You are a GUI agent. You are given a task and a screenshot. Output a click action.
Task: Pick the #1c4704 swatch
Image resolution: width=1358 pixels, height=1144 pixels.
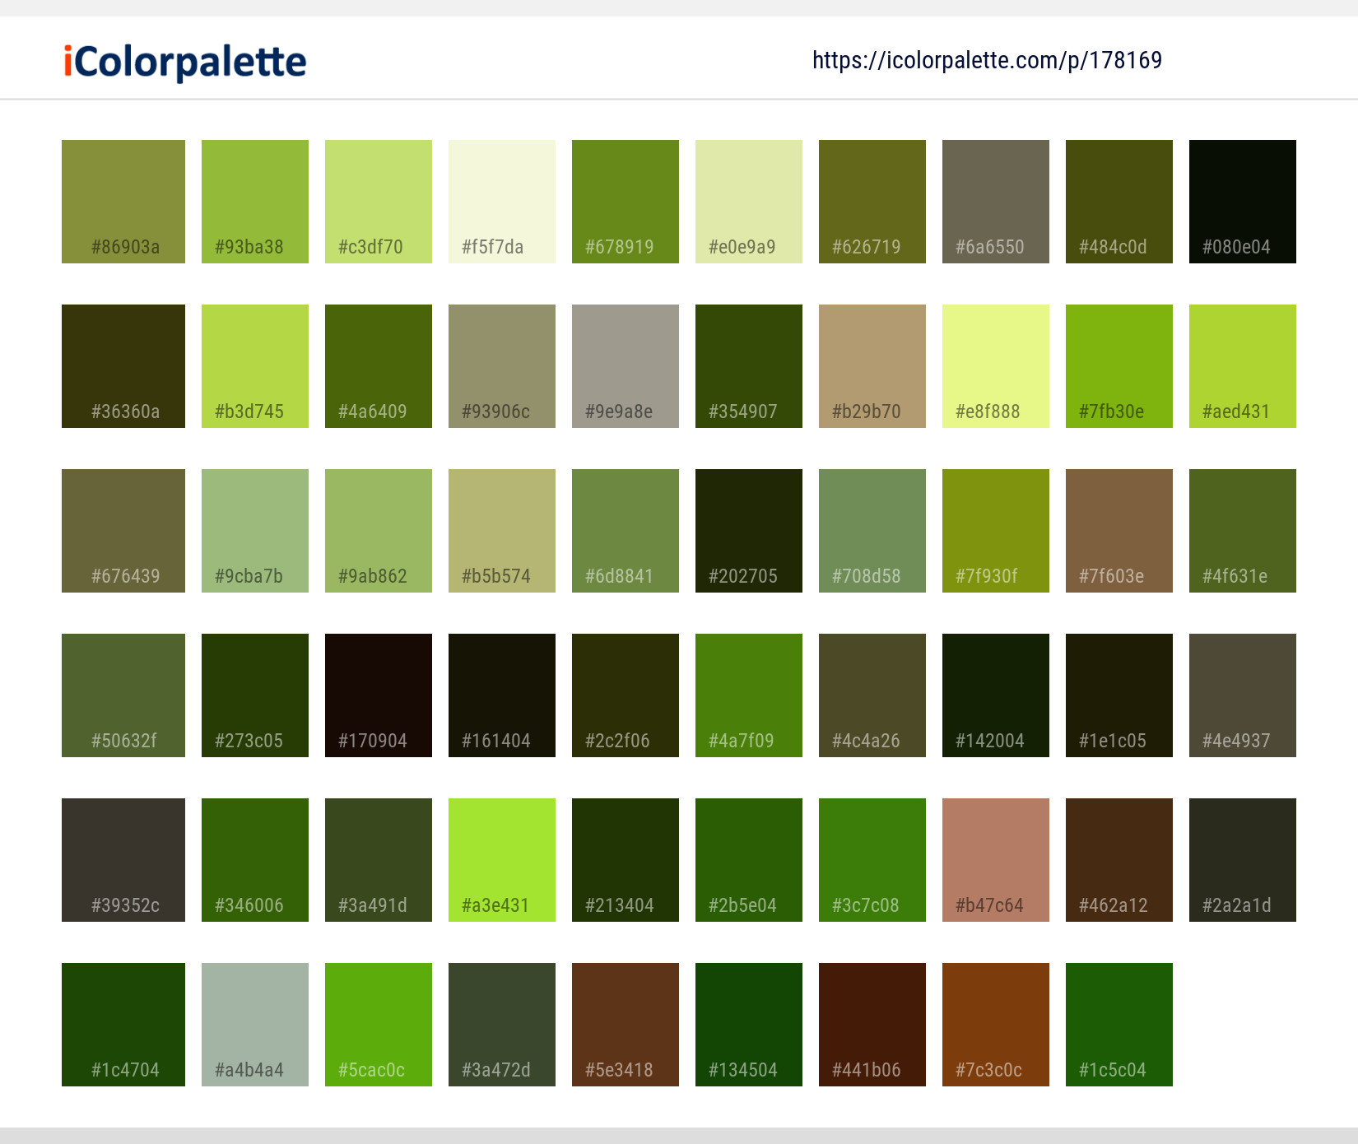[123, 1025]
